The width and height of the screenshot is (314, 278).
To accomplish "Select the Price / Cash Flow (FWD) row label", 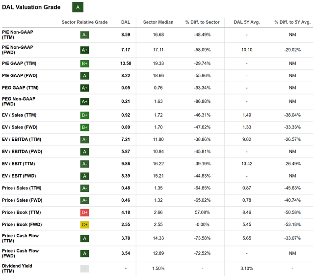I will 21,253.
